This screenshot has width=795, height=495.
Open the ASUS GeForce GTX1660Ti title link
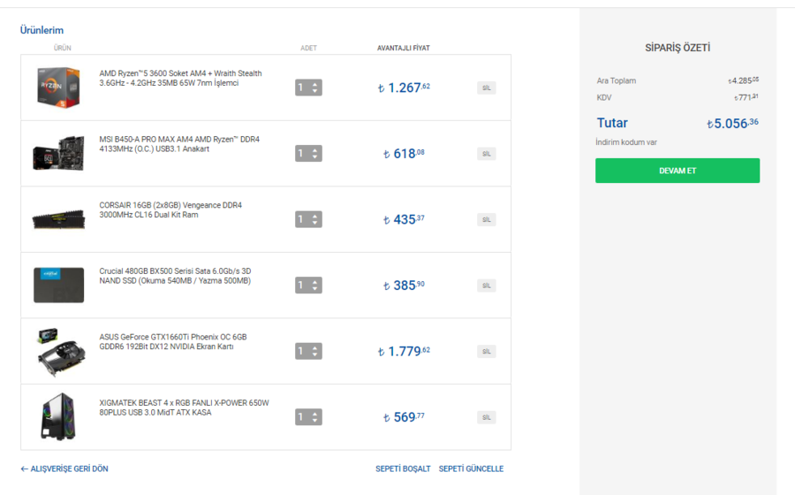tap(173, 342)
